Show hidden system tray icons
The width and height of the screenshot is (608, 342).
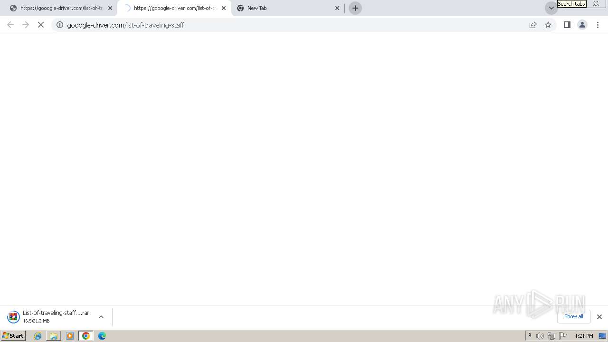530,336
